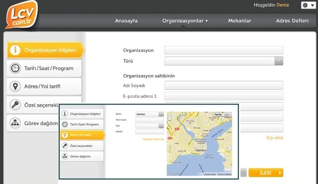318x184 pixels.
Task: Go to Anasayfa in top navigation
Action: [x=126, y=21]
